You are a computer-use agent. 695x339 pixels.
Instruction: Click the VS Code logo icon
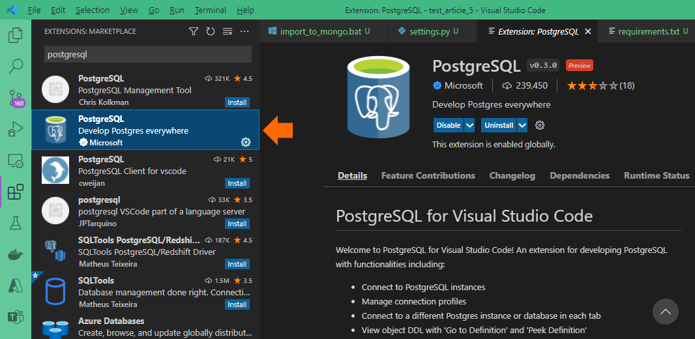click(x=11, y=10)
